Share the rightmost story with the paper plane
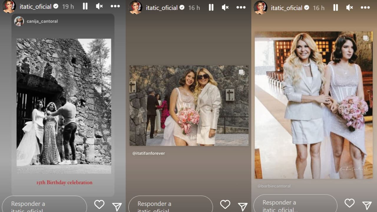Screen dimensions: 377x212 click(x=367, y=205)
